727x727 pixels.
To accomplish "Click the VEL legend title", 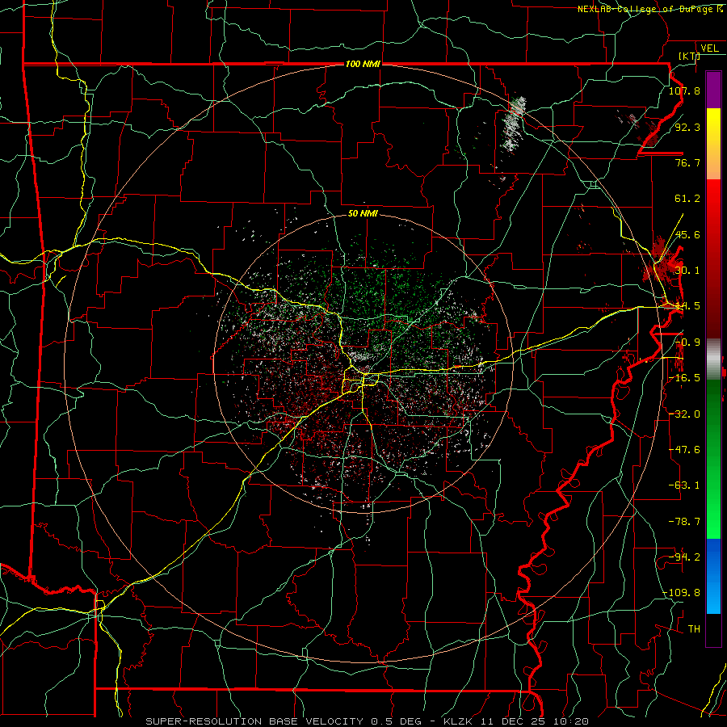I will tap(709, 48).
